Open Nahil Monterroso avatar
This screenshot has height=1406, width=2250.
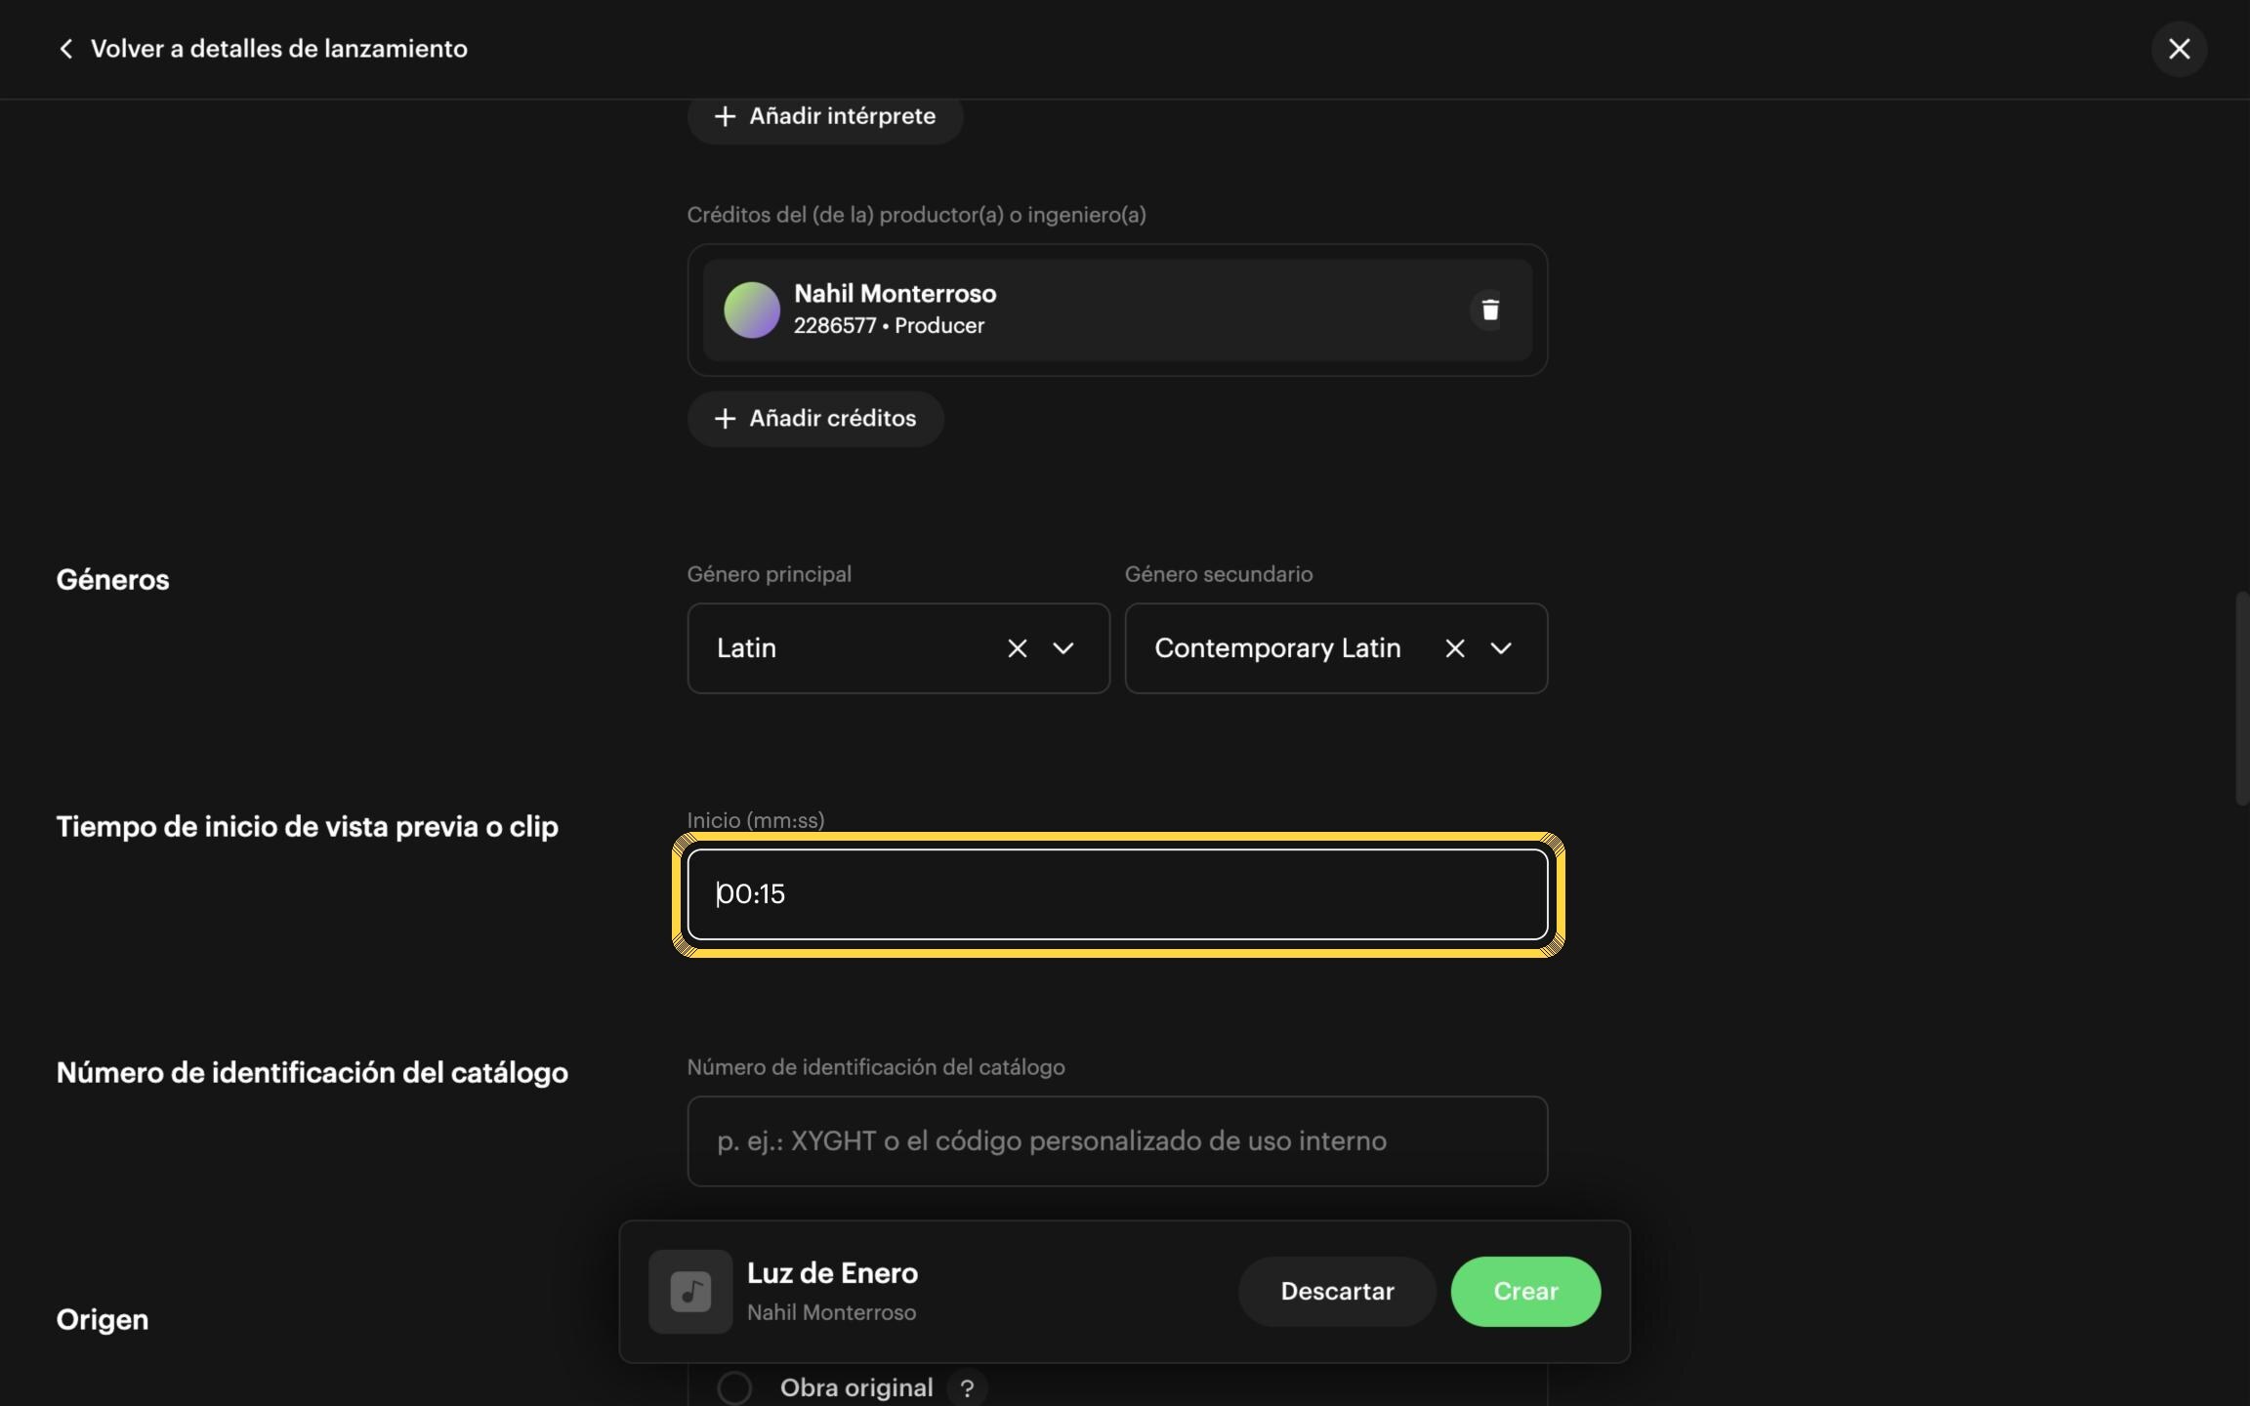click(751, 310)
